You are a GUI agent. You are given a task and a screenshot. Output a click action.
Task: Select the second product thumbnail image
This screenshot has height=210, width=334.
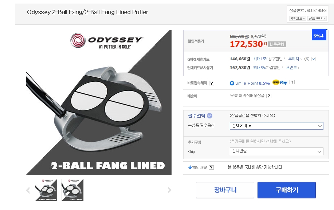(x=72, y=190)
